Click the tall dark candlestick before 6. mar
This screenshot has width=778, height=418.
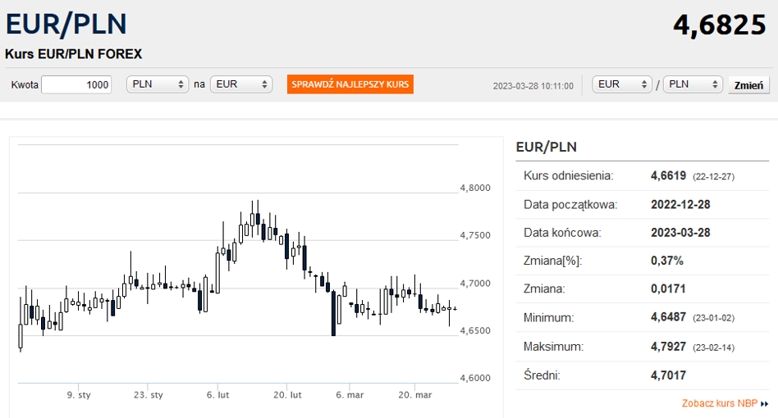(x=333, y=313)
